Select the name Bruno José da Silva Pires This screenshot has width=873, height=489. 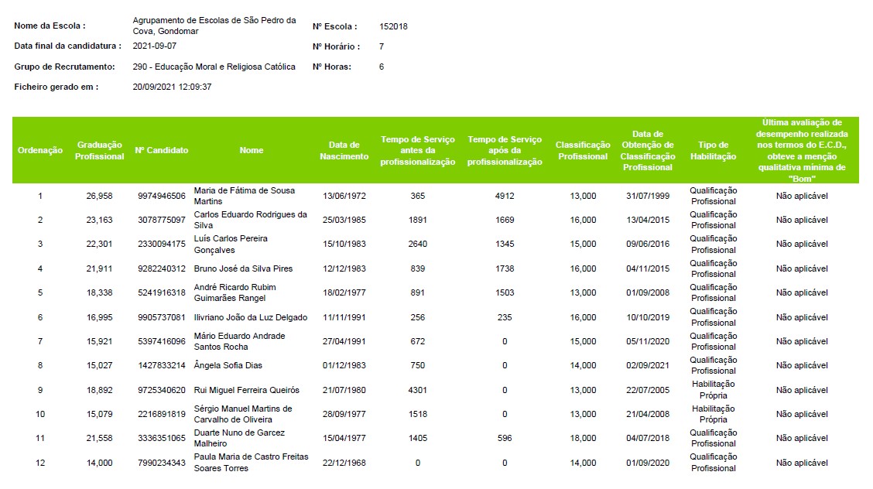pyautogui.click(x=243, y=268)
